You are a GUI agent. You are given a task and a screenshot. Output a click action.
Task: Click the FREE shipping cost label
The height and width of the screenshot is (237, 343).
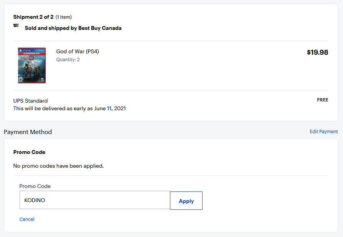322,100
